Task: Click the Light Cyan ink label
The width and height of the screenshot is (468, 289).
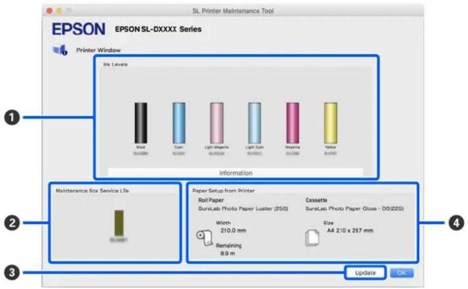Action: coord(255,147)
